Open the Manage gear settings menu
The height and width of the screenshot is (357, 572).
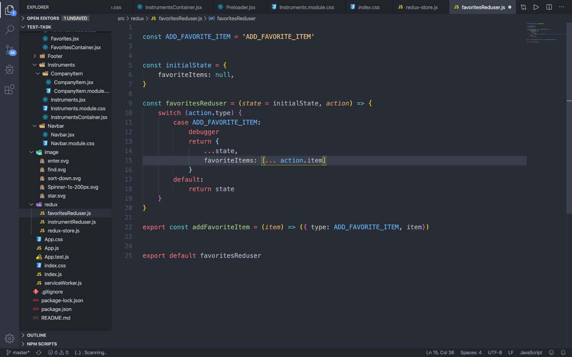click(9, 338)
